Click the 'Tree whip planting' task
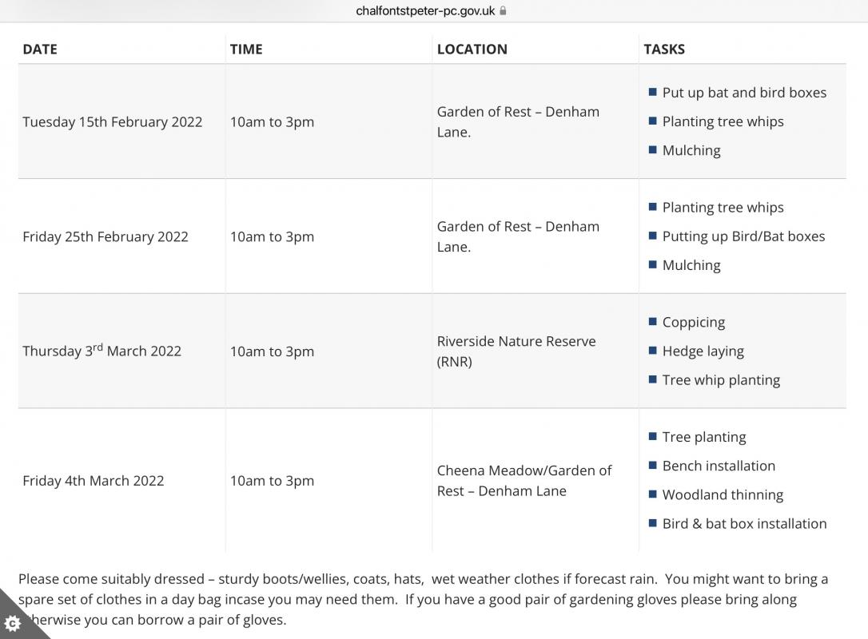Screen dimensions: 868x639 pos(721,380)
